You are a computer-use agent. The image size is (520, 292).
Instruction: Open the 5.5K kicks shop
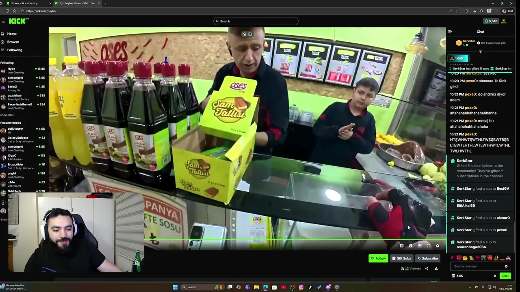click(x=457, y=276)
